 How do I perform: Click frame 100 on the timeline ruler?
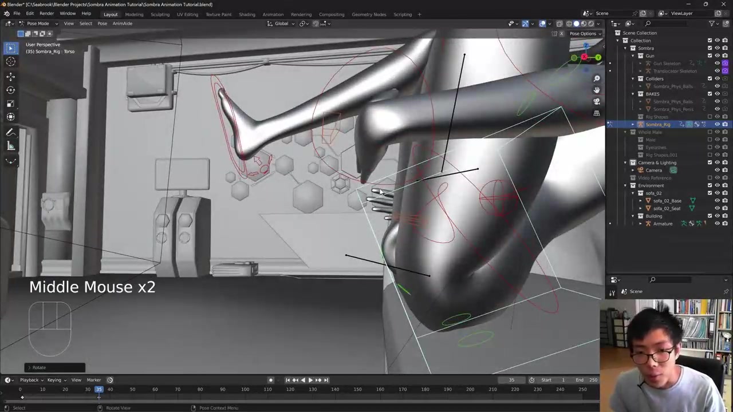245,390
